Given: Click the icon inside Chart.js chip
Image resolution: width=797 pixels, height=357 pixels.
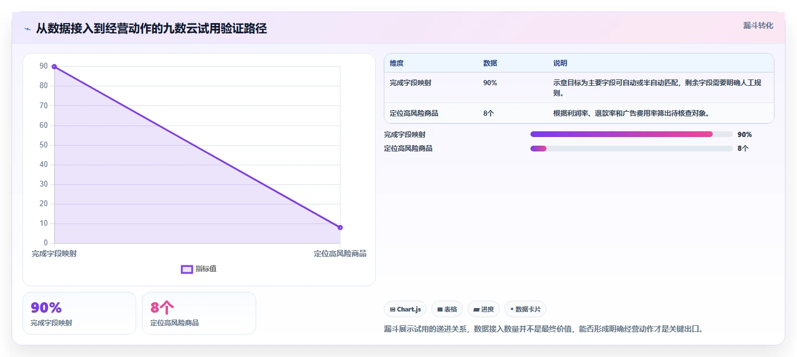Looking at the screenshot, I should 392,310.
